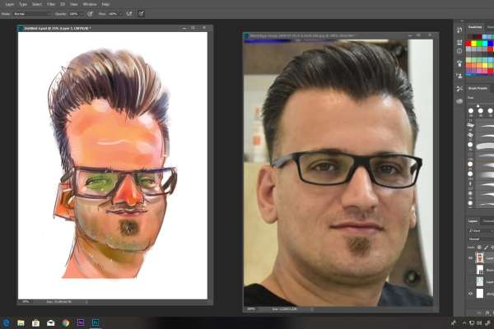Select first round brush in presets top row
Screen dimensions: 494x329
tap(471, 111)
